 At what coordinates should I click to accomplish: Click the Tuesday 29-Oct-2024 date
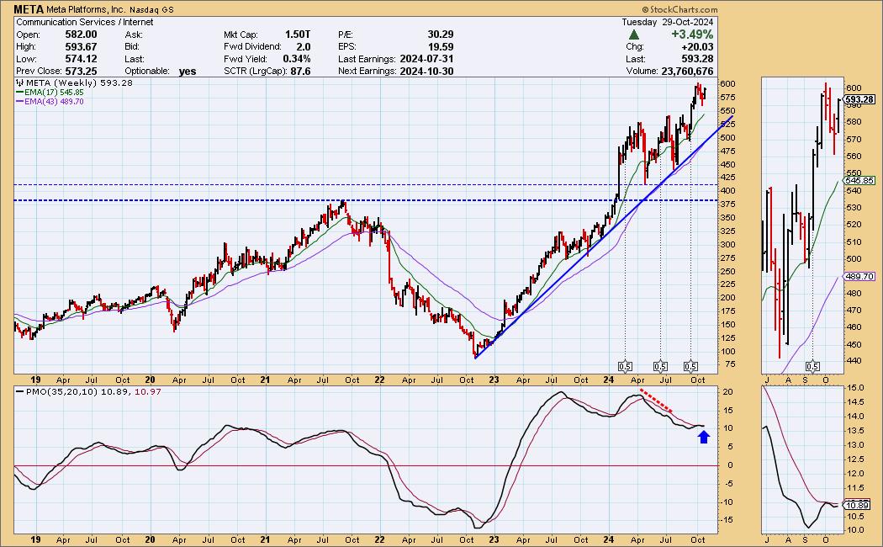coord(668,22)
